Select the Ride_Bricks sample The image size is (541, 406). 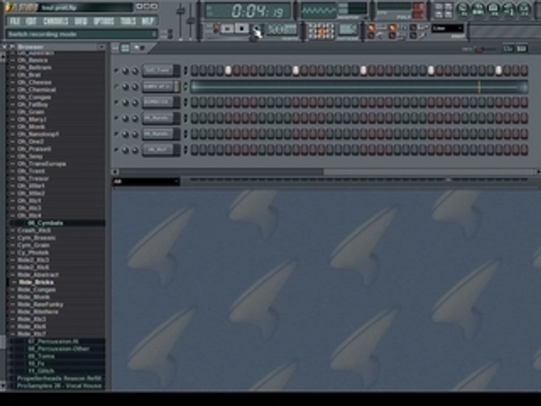point(36,283)
